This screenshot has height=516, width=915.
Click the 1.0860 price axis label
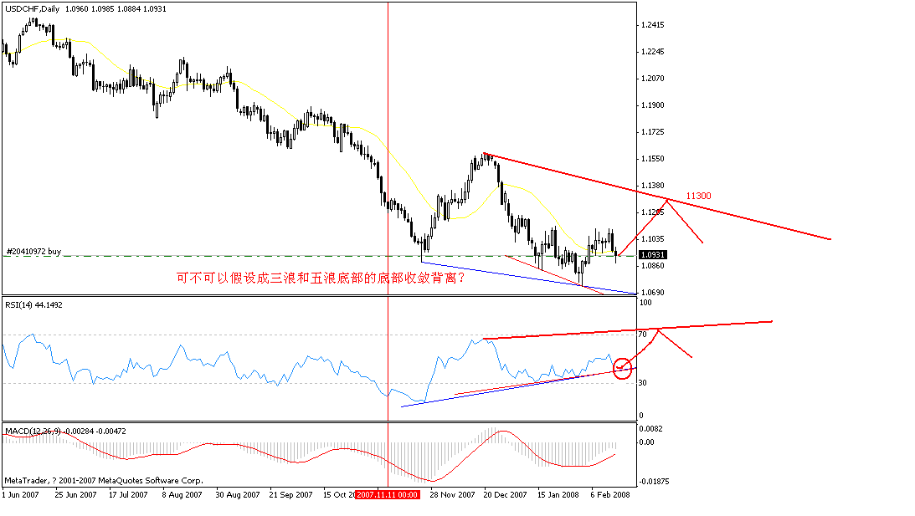(652, 266)
